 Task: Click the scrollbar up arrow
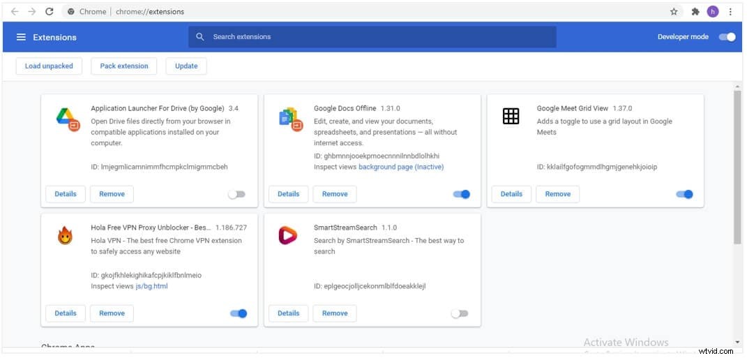coord(737,87)
